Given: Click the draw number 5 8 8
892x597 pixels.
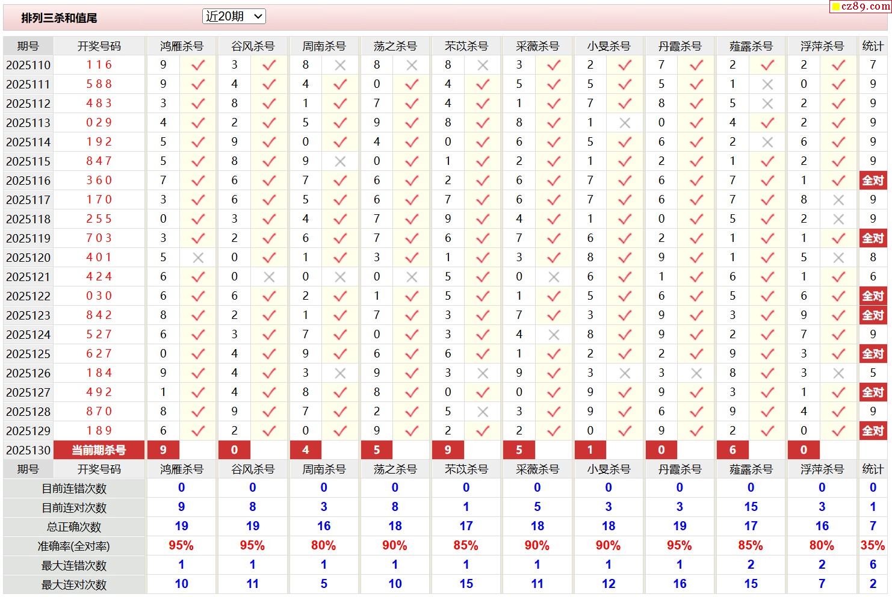Looking at the screenshot, I should [x=99, y=84].
